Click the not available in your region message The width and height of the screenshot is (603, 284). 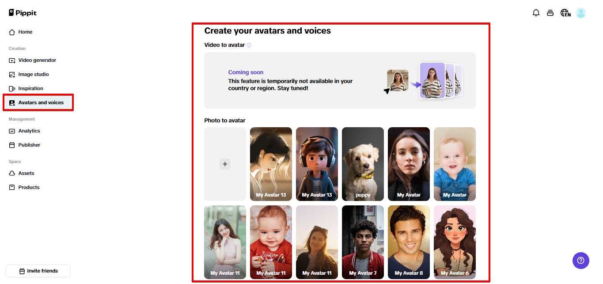[x=290, y=85]
